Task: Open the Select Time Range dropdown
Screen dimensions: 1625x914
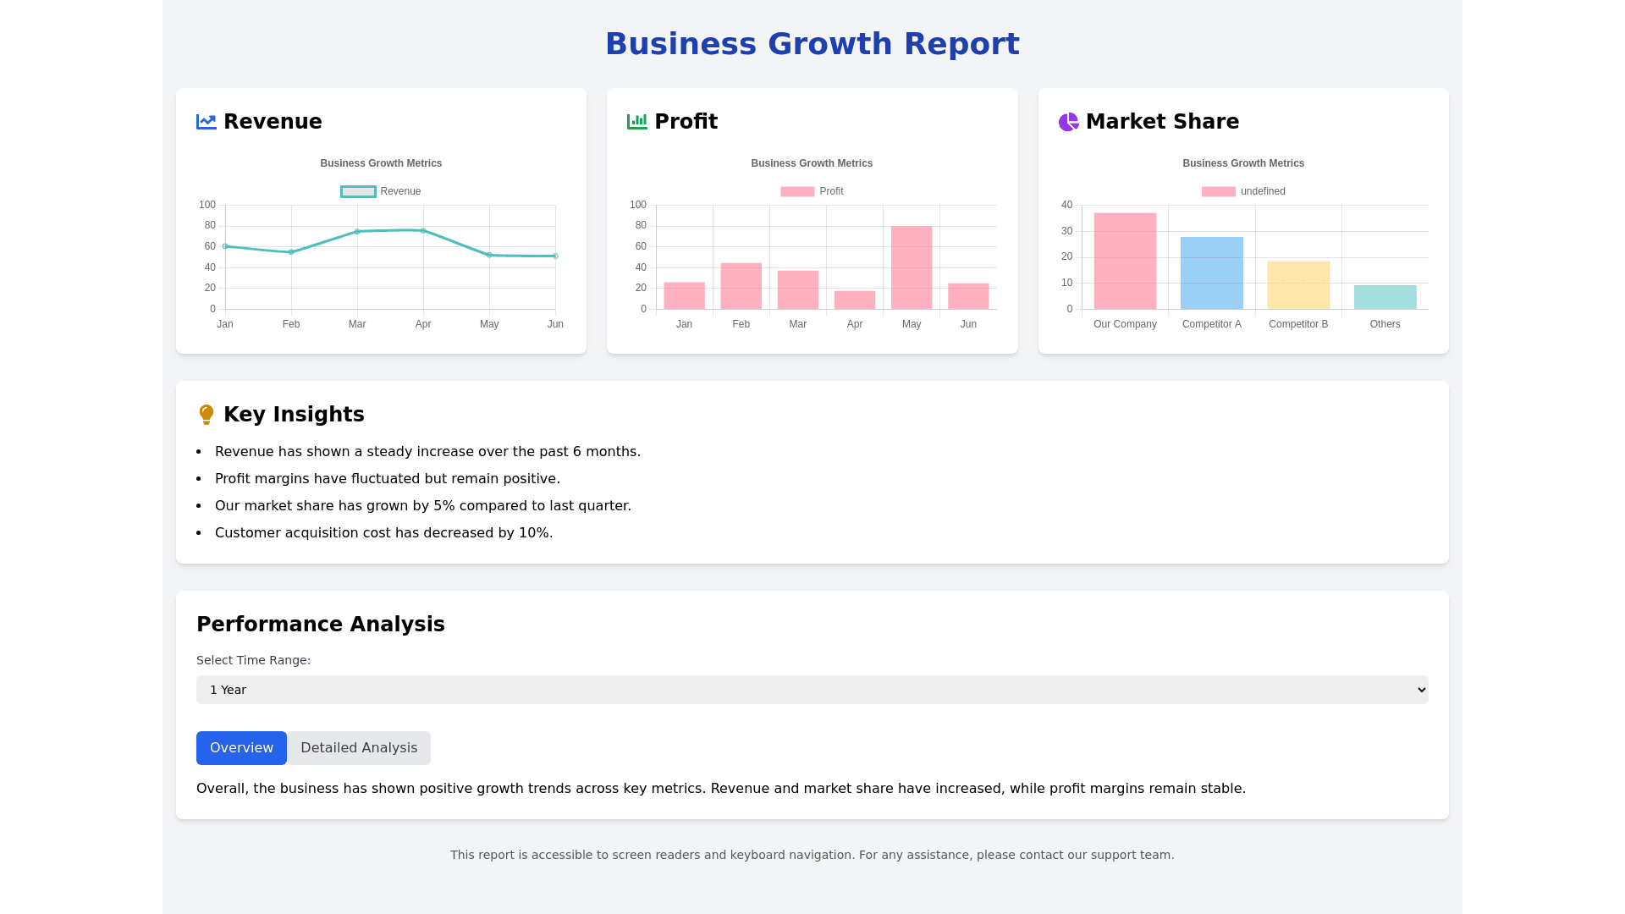Action: pyautogui.click(x=811, y=690)
